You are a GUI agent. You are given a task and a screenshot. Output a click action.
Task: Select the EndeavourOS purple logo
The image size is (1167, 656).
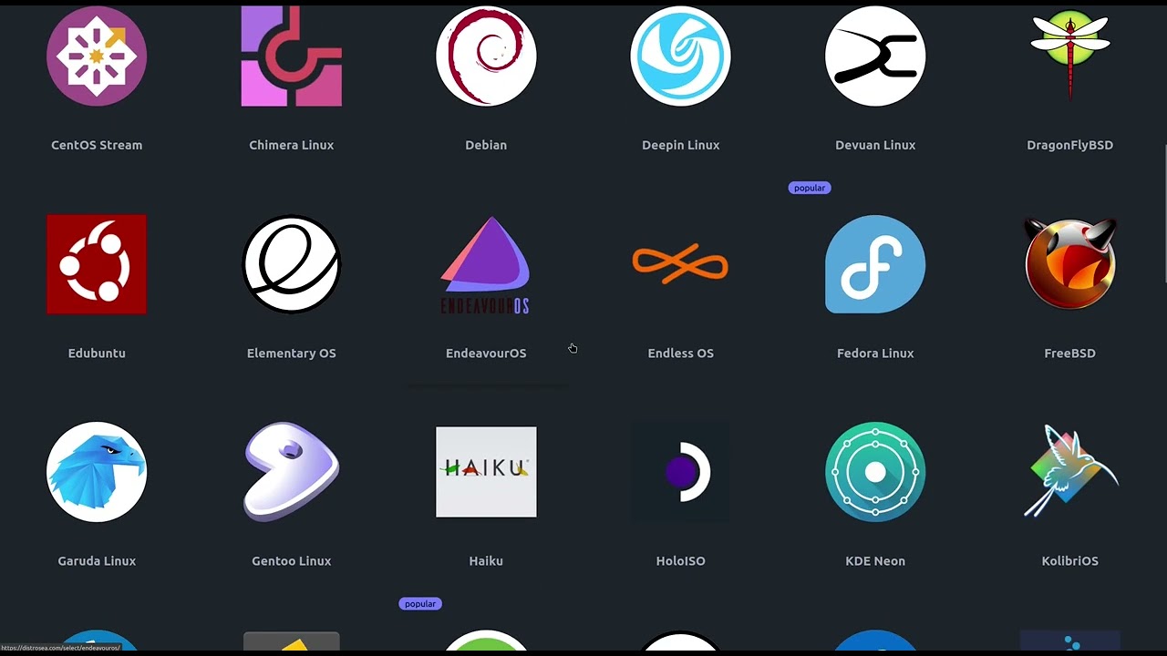(x=486, y=264)
